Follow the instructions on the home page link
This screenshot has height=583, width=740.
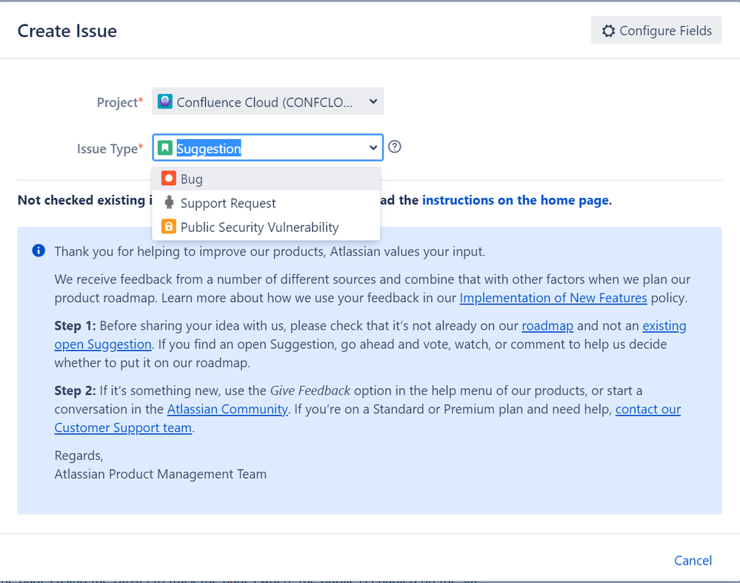(516, 200)
